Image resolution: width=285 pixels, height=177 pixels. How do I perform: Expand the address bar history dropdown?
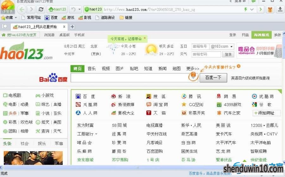252,9
